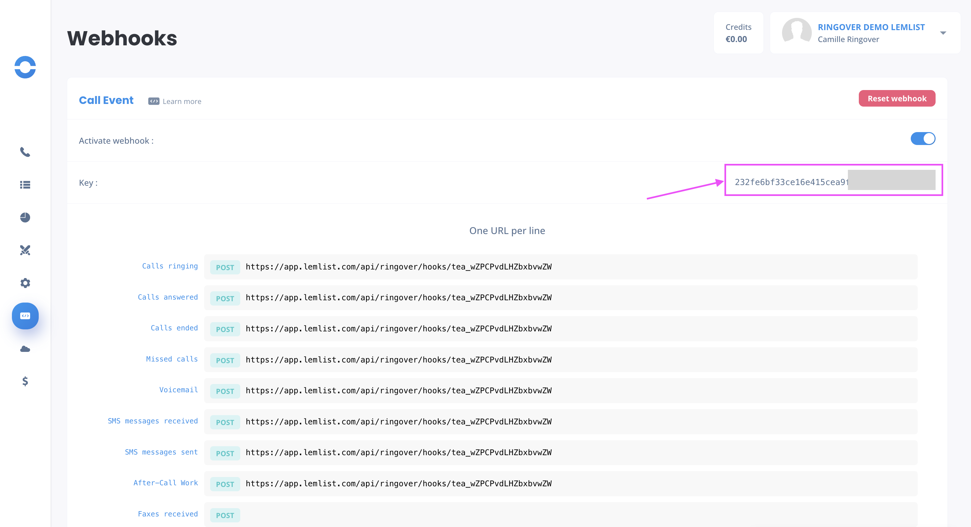The image size is (971, 527).
Task: Open the cloud icon in sidebar
Action: click(x=25, y=349)
